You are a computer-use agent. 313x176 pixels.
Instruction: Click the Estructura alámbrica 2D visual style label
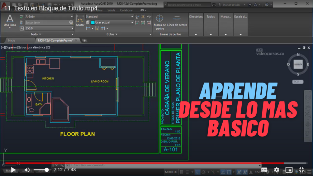34,47
